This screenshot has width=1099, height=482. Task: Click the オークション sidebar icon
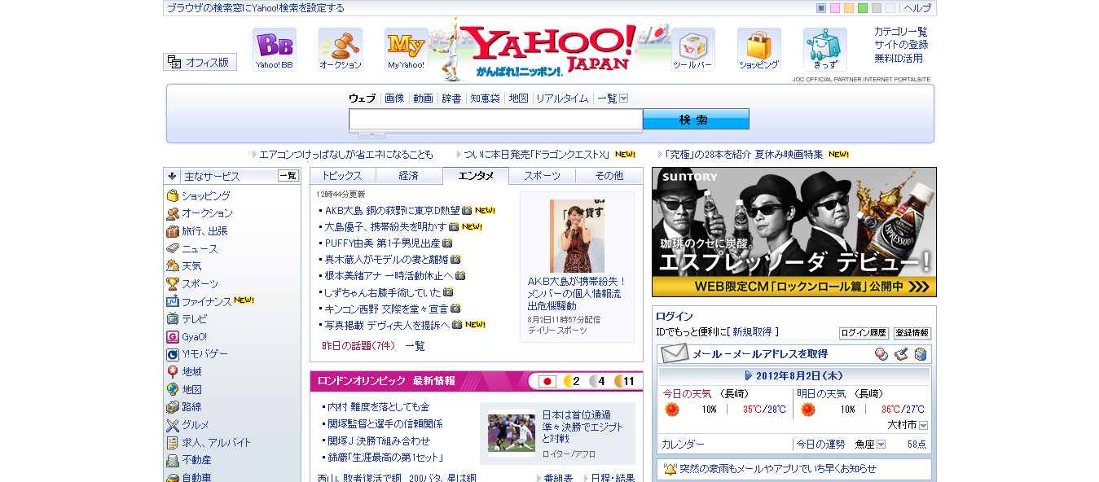click(173, 213)
